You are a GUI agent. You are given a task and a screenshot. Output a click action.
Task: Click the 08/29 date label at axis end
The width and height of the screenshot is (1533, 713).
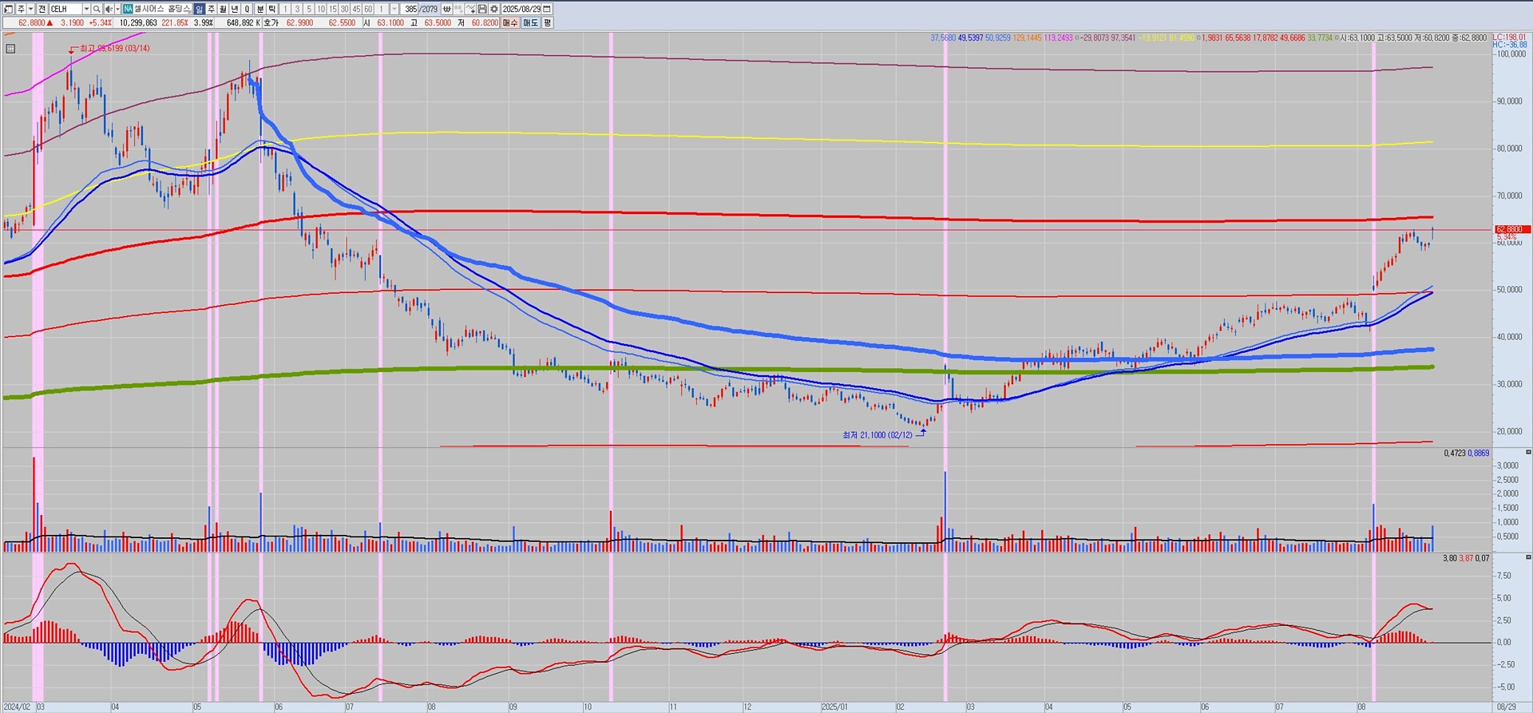pyautogui.click(x=1506, y=707)
